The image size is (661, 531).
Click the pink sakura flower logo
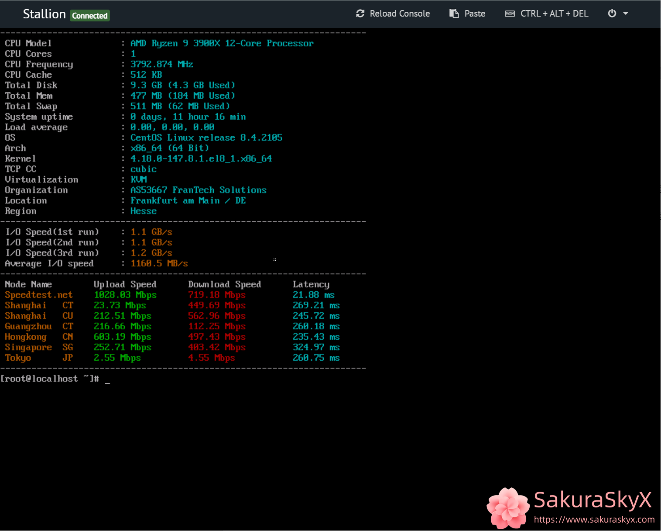pyautogui.click(x=508, y=507)
